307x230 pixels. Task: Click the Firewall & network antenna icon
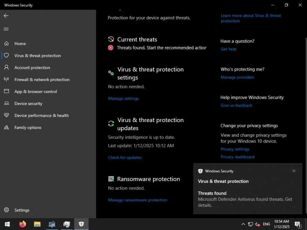coord(7,79)
